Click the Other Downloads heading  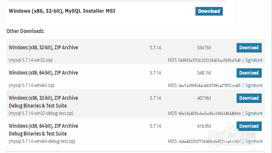(26, 31)
